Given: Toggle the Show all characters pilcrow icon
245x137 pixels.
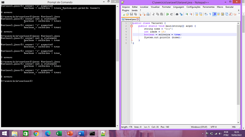Looking at the screenshot, I should (210, 14).
